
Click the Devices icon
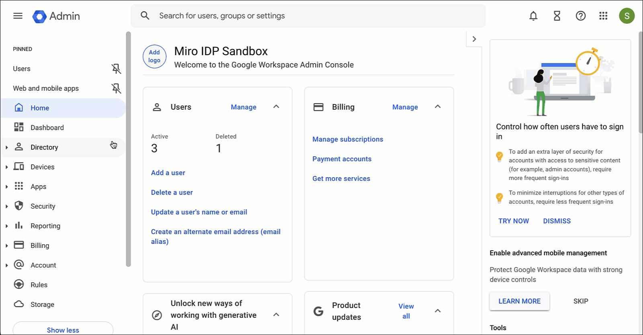[19, 166]
